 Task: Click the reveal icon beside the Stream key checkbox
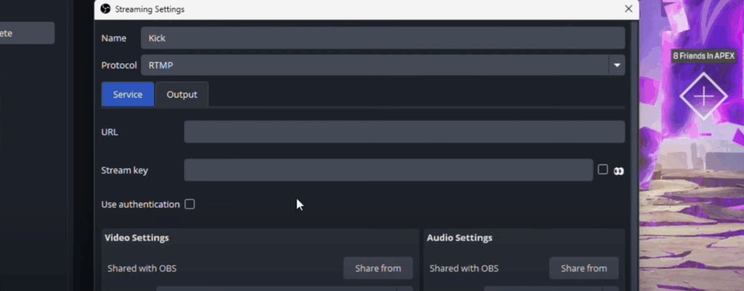tap(619, 171)
